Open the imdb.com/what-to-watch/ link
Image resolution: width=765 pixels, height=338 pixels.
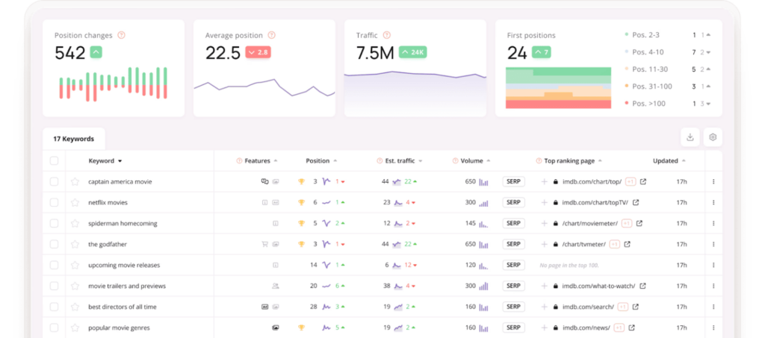[x=598, y=286]
